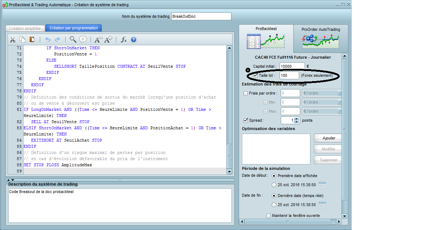
Task: Open Search with magnifying glass icon
Action: 73,39
